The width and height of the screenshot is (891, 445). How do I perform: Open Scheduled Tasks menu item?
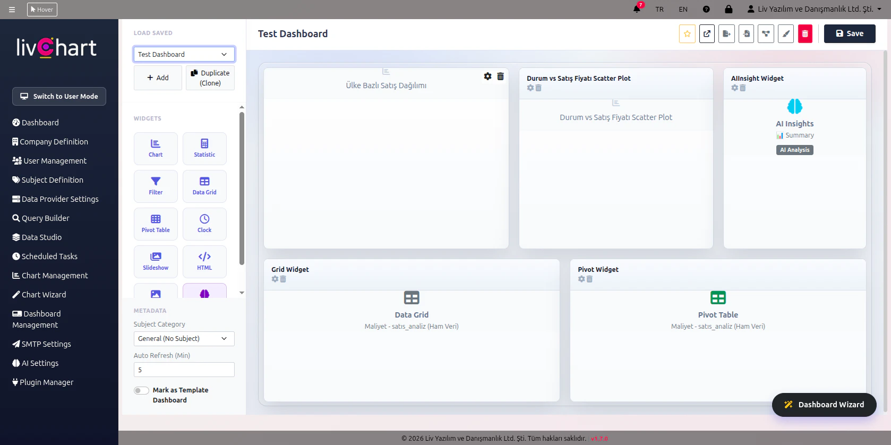point(45,256)
